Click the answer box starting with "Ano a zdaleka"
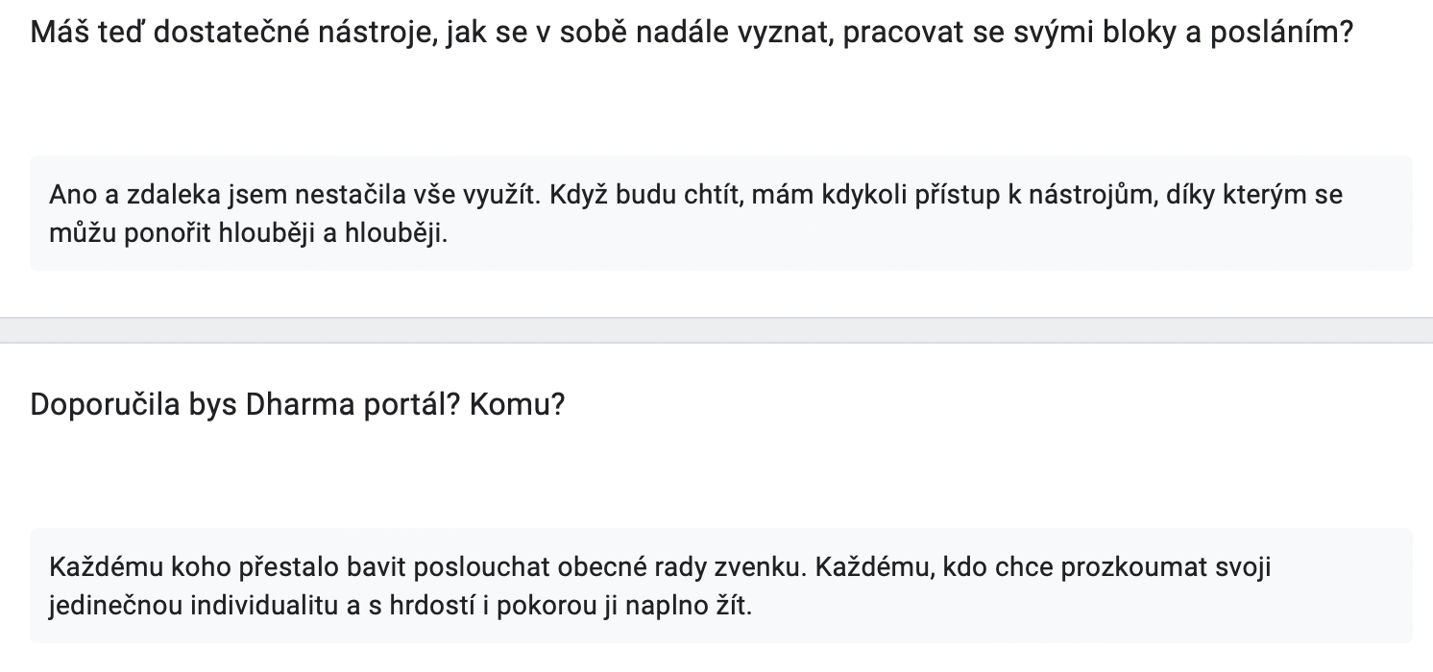The width and height of the screenshot is (1433, 672). point(720,213)
